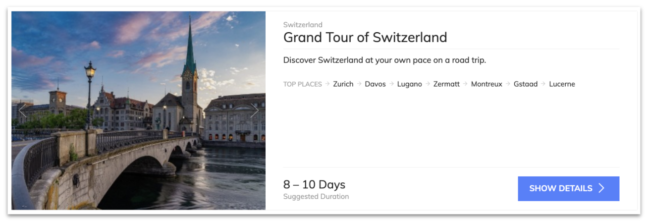Show the previous photo with left arrow

pyautogui.click(x=22, y=111)
